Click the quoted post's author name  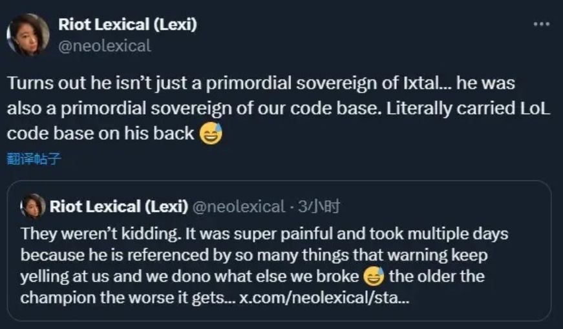click(118, 207)
